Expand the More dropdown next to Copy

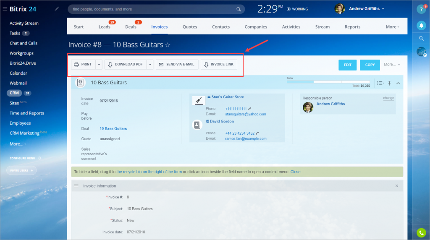click(392, 65)
